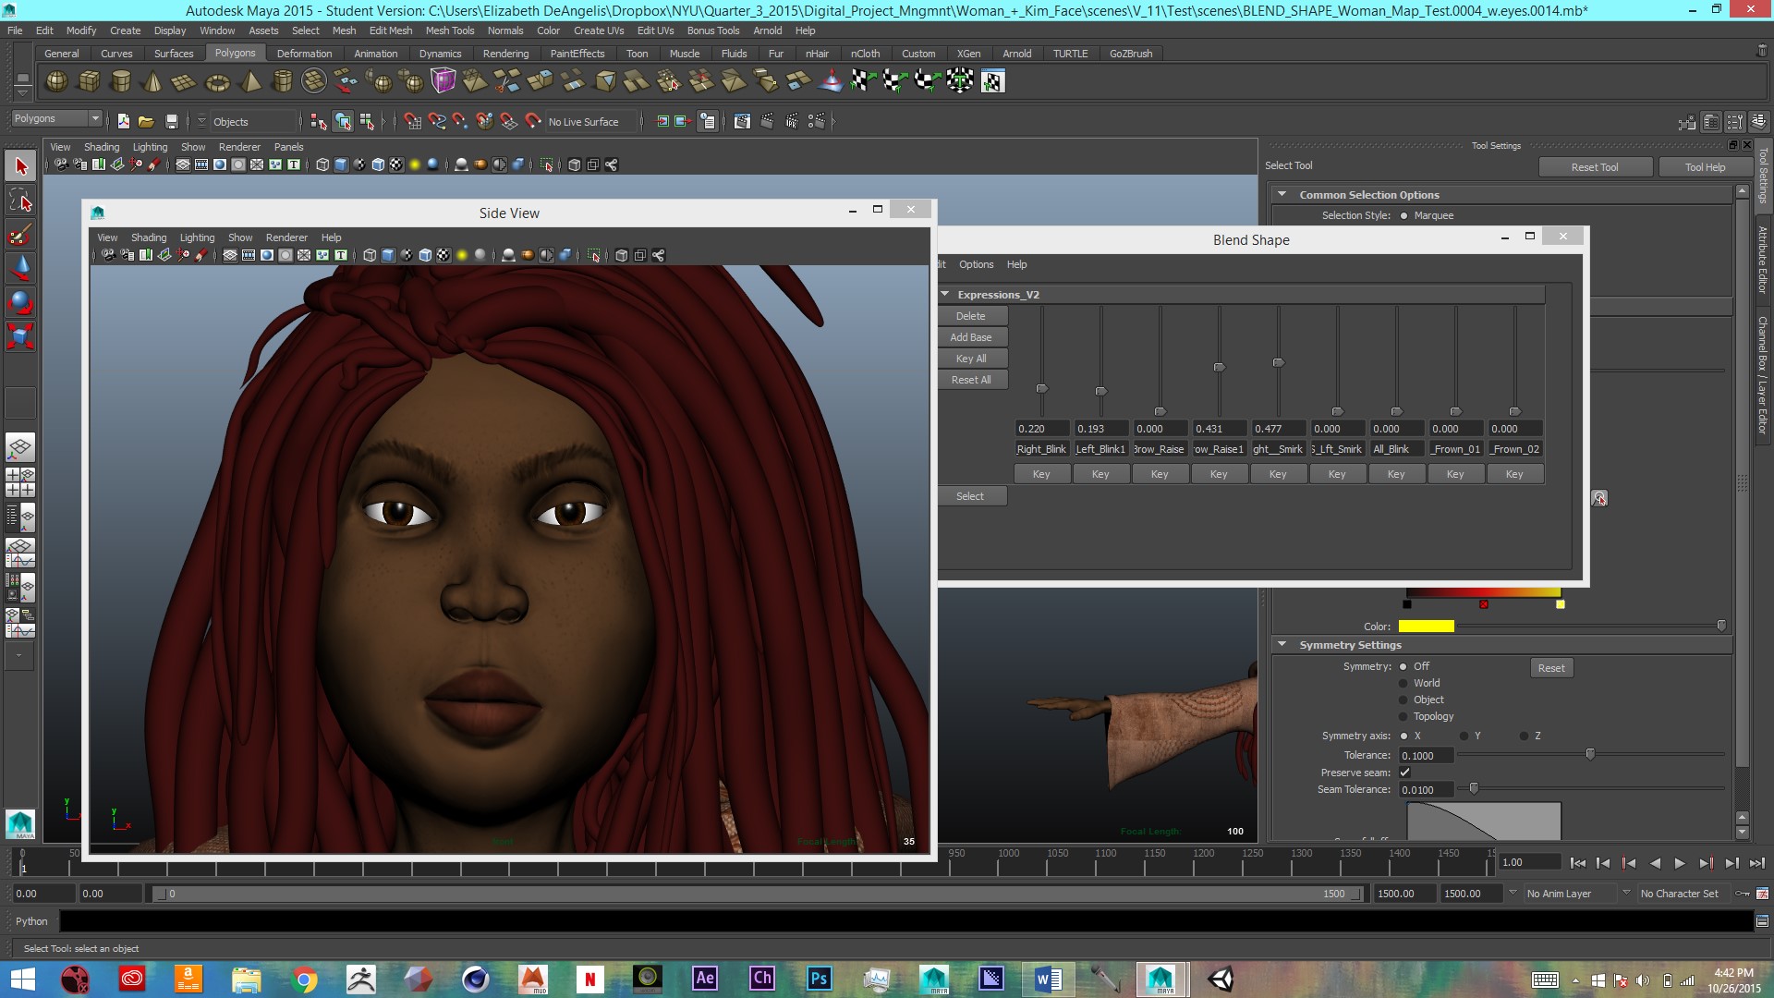The image size is (1774, 998).
Task: Open After Effects from the taskbar
Action: 705,979
